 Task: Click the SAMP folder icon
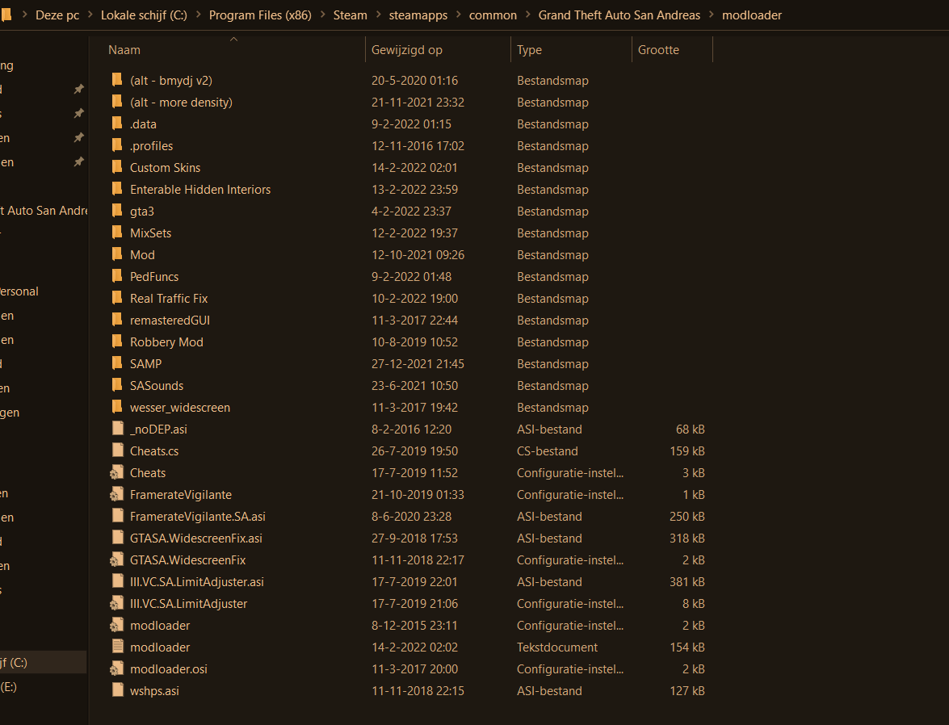point(117,363)
